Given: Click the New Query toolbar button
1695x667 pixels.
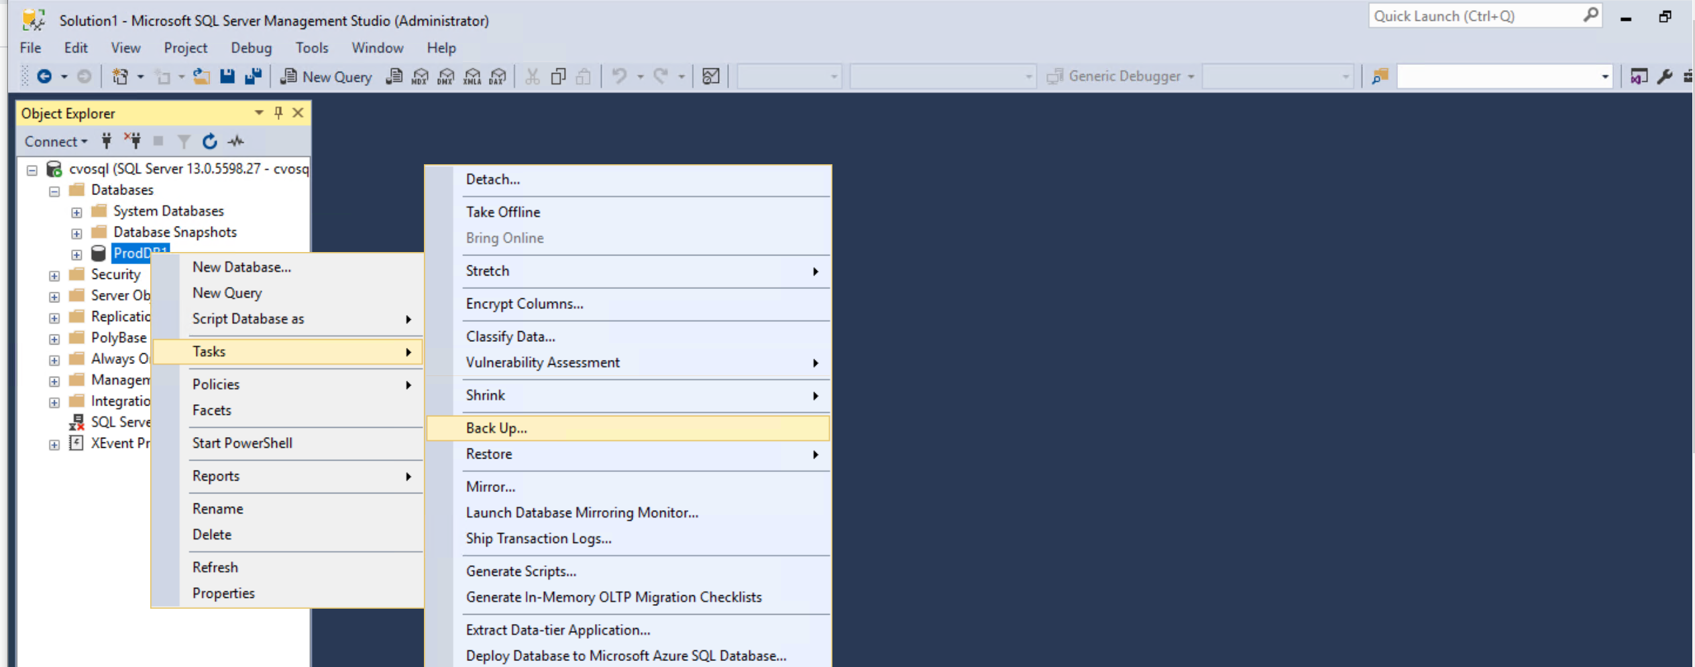Looking at the screenshot, I should (x=327, y=76).
